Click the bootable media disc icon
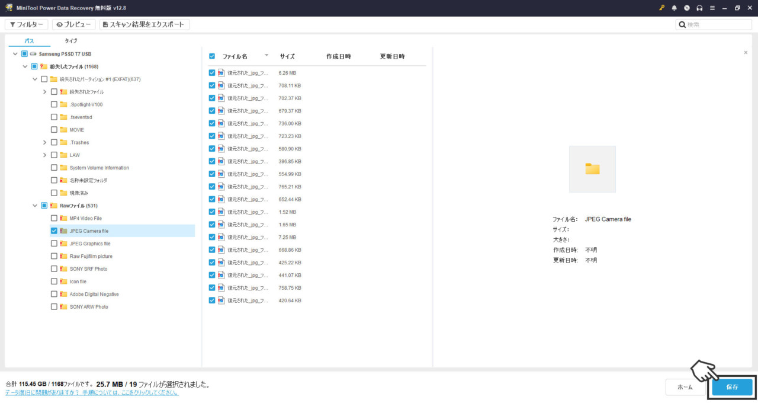Image resolution: width=758 pixels, height=403 pixels. (x=686, y=8)
